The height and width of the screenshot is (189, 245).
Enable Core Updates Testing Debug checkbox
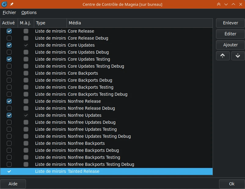tap(9, 66)
